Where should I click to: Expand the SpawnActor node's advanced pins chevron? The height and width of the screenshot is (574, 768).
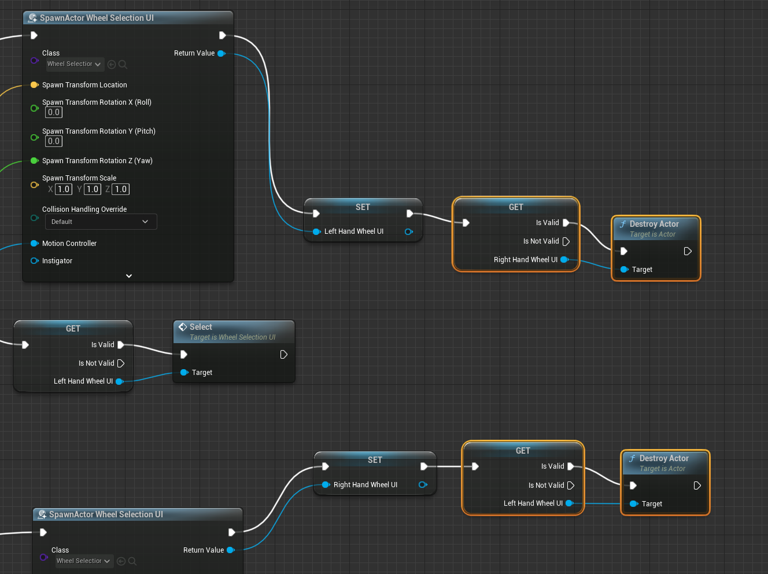(128, 276)
